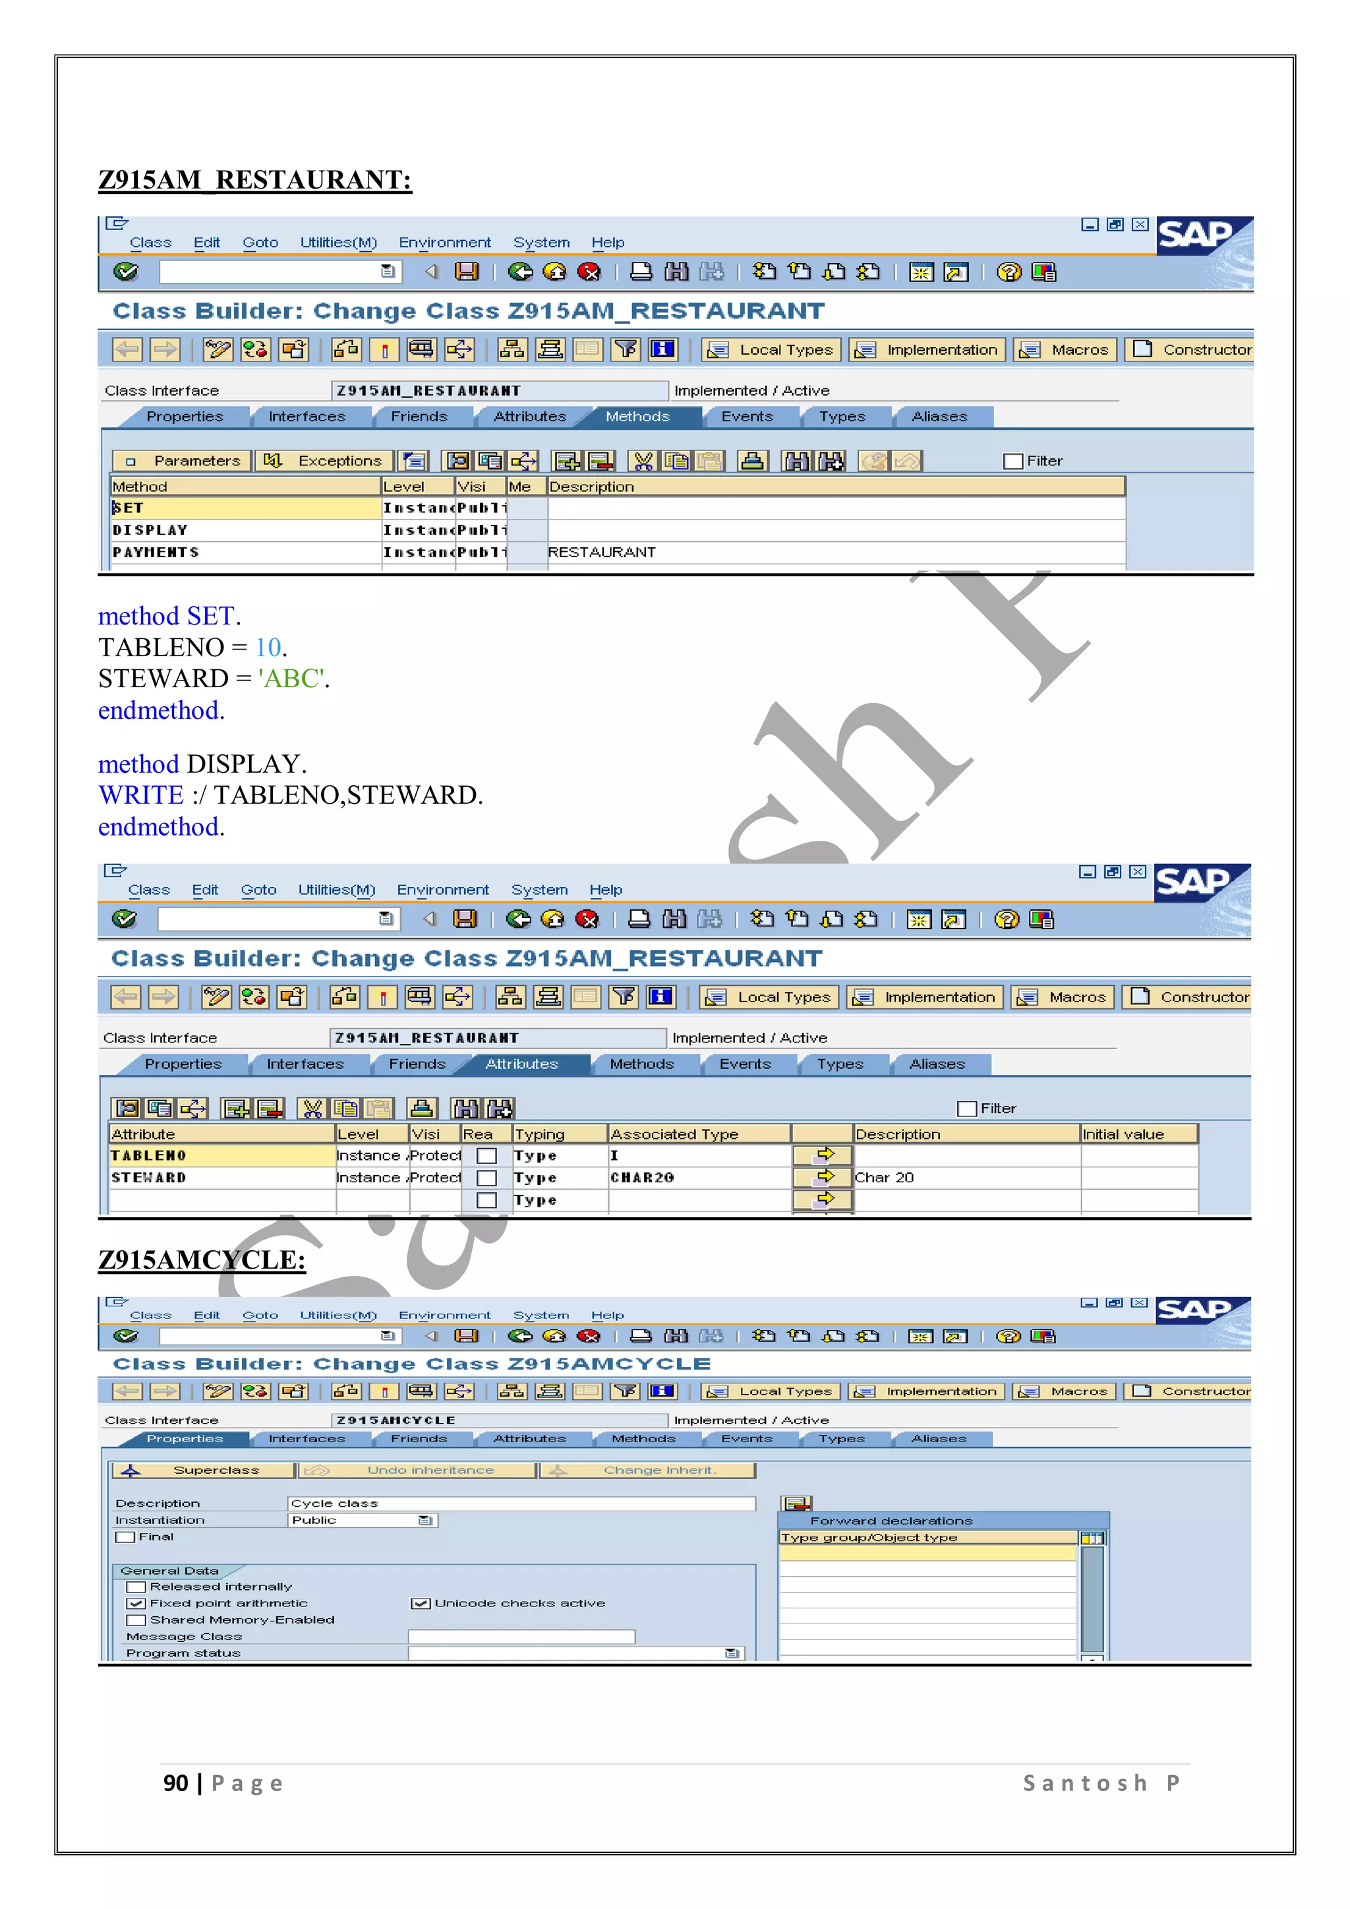Click the hierarchy icon in the Attributes-tab window toolbar

[x=510, y=997]
